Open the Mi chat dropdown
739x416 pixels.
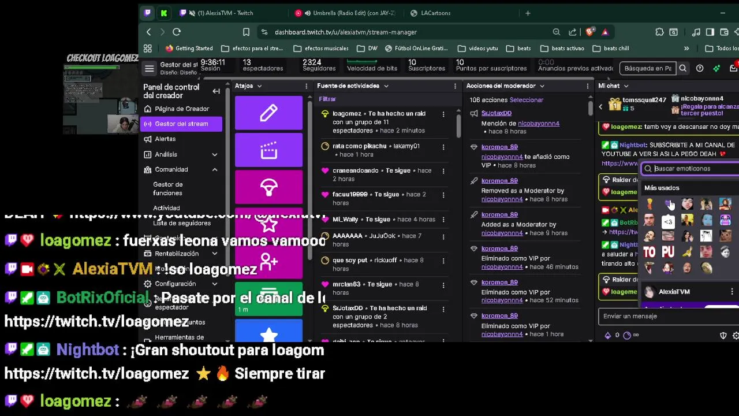point(626,86)
